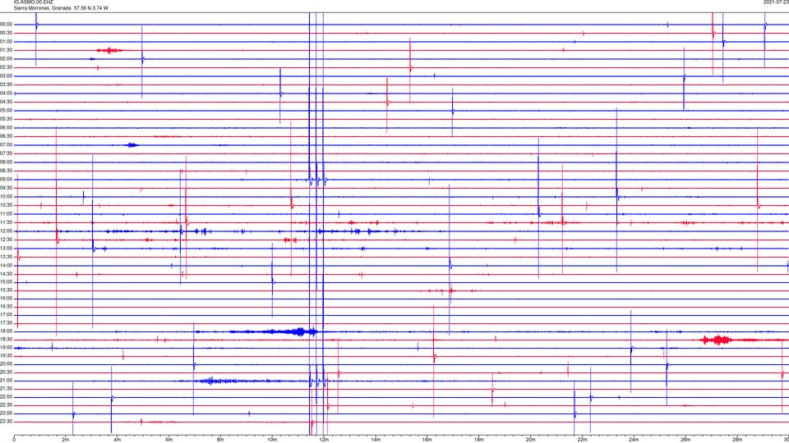Click the 00:00 trace time label
Image resolution: width=789 pixels, height=443 pixels.
coord(7,24)
